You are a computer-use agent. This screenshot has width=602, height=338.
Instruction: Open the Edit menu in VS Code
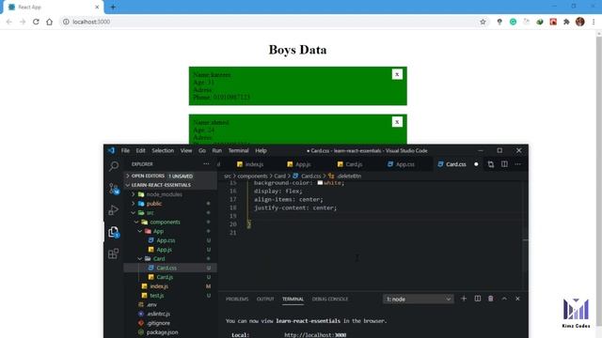point(140,150)
